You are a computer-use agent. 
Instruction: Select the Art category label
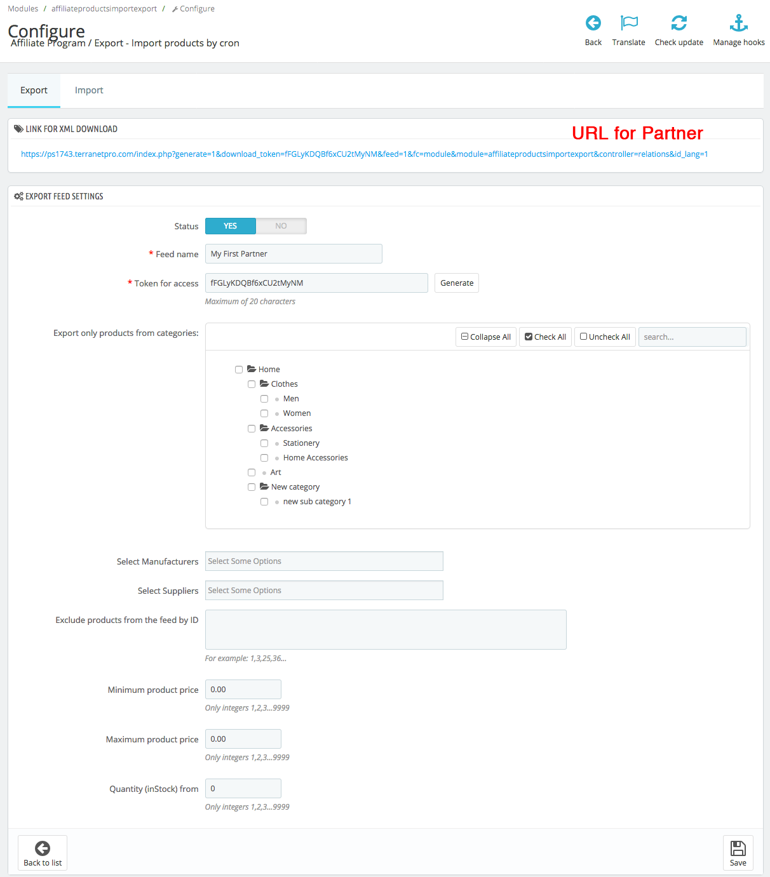[276, 472]
